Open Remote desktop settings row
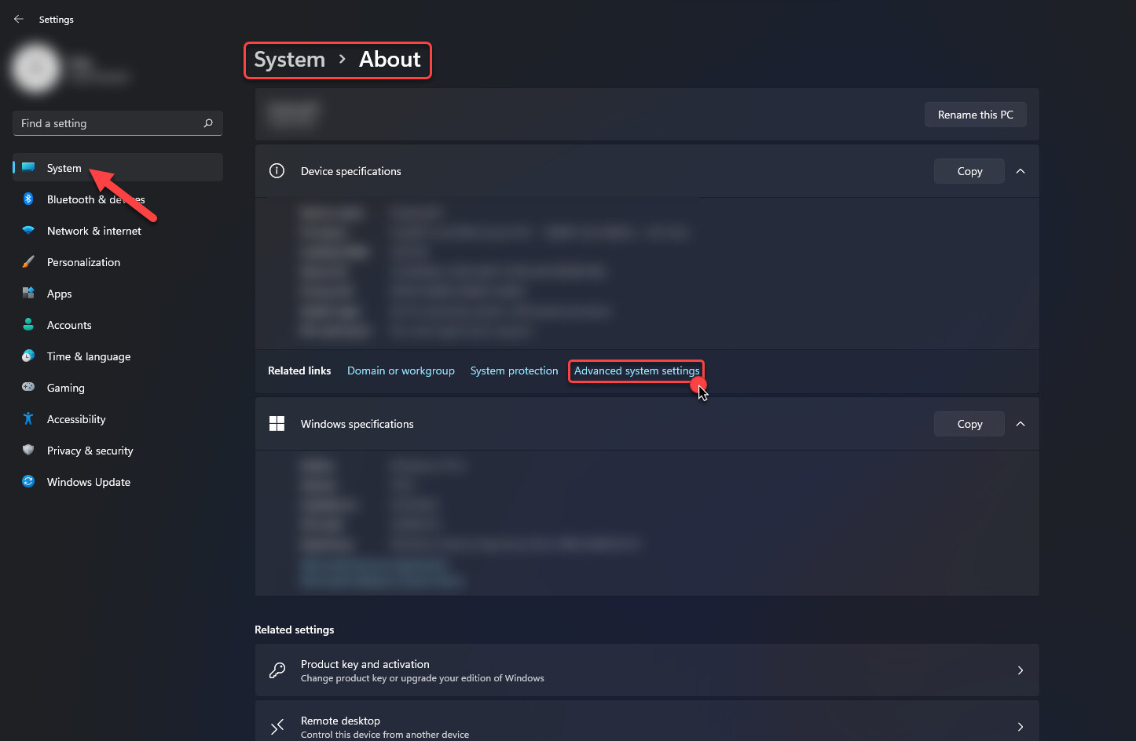The image size is (1136, 741). 647,721
